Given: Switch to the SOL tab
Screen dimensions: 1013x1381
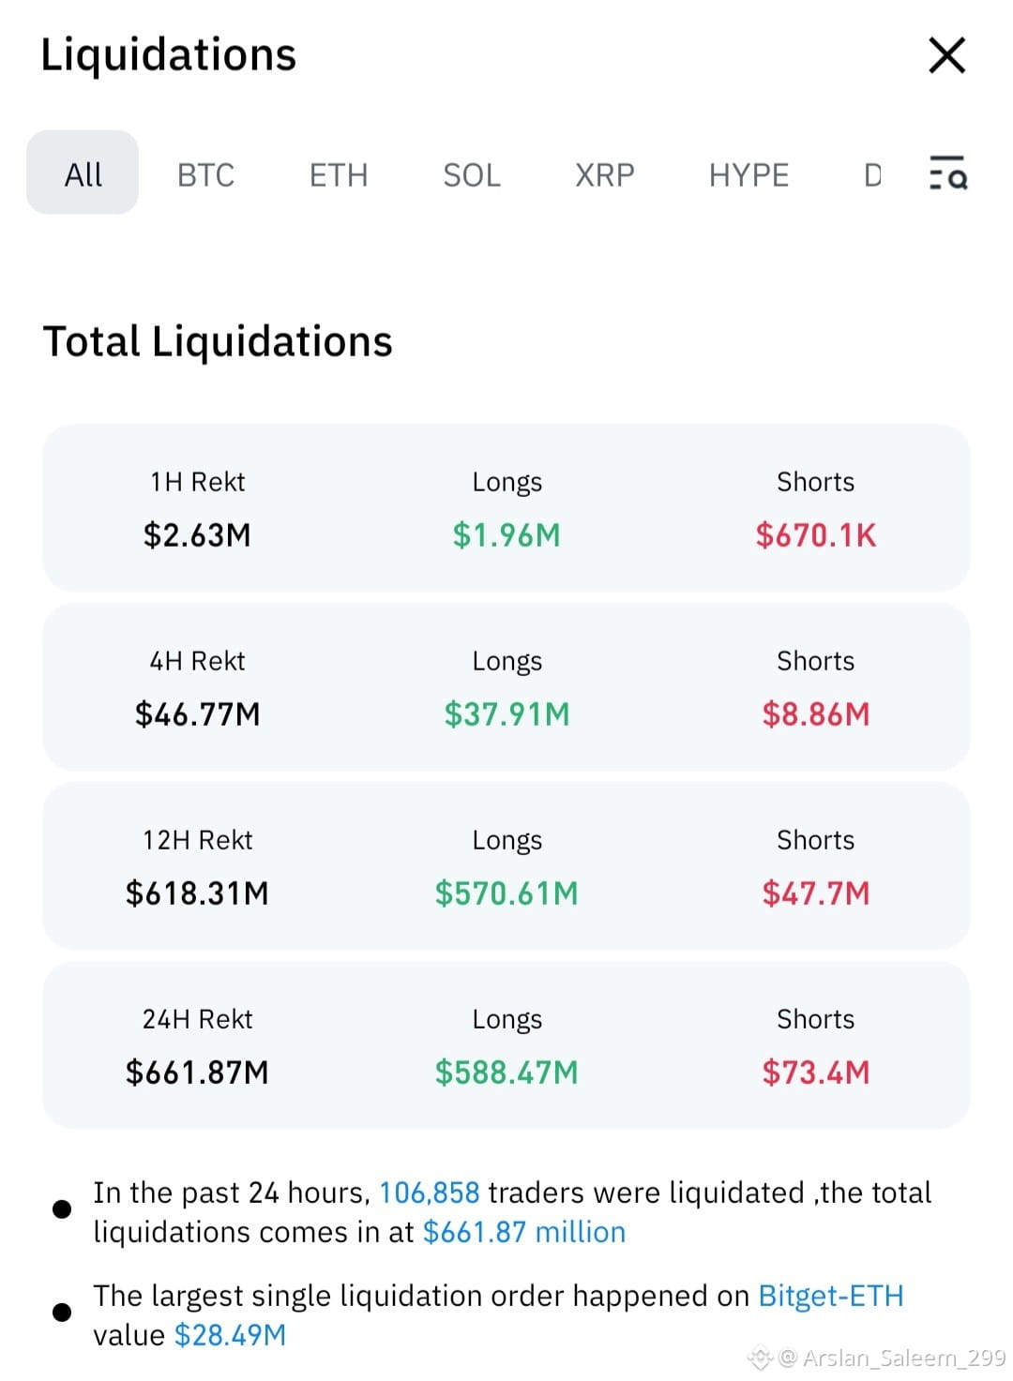Looking at the screenshot, I should point(472,174).
